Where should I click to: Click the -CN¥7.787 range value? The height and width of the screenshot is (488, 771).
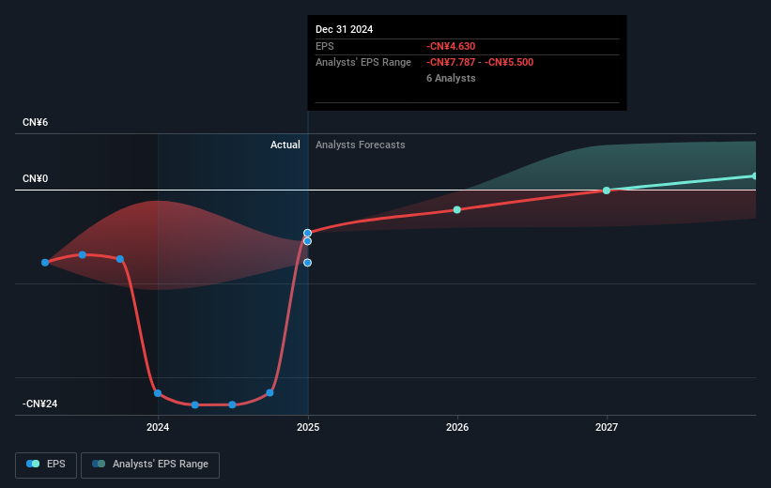coord(451,63)
